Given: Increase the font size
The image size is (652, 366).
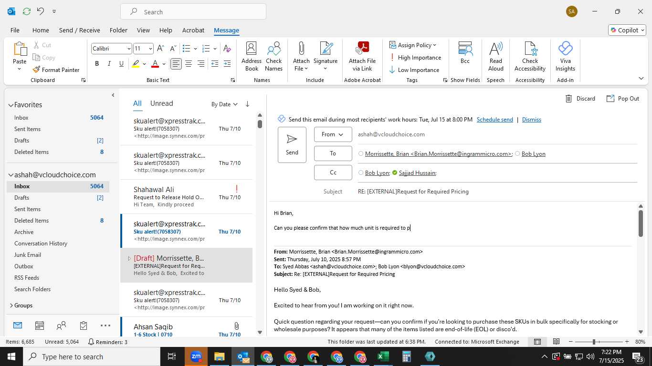Looking at the screenshot, I should tap(160, 49).
